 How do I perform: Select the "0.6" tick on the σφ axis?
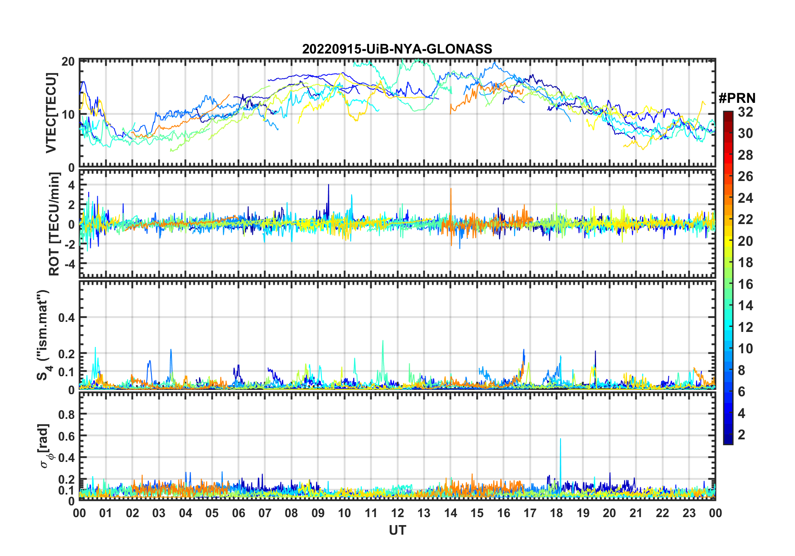(x=66, y=436)
